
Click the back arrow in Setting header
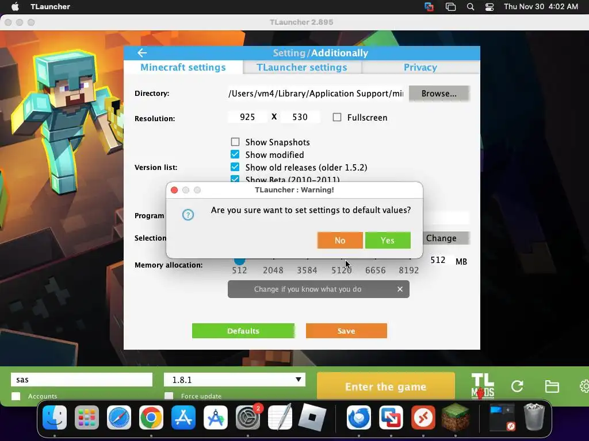point(142,53)
